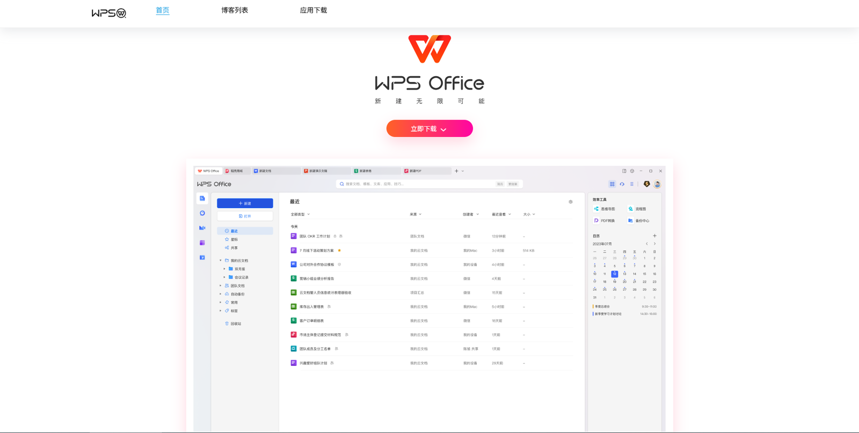Open file 团队 OKR 工作计划
The height and width of the screenshot is (433, 859).
[x=315, y=236]
